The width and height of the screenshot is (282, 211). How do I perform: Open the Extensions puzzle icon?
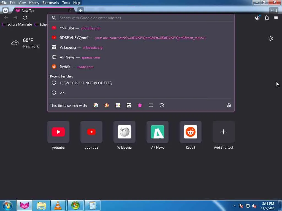click(267, 18)
